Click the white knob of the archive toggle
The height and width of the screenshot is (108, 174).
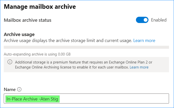145,20
